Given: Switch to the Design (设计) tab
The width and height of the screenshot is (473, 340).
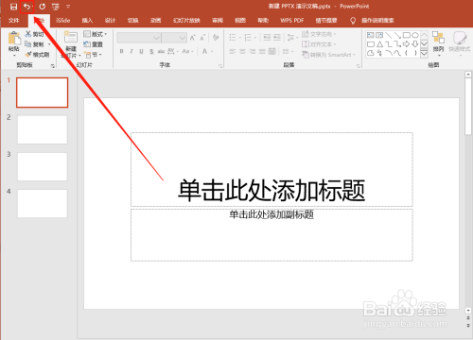Looking at the screenshot, I should click(x=110, y=21).
